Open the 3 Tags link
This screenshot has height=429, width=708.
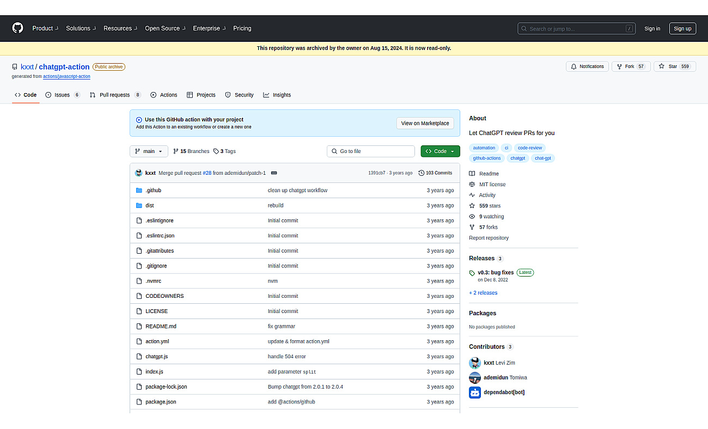(224, 151)
